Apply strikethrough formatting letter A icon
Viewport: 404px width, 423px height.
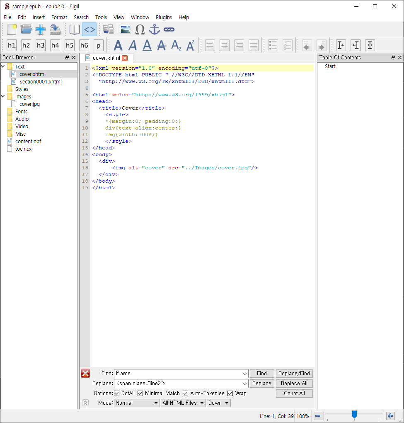click(162, 45)
